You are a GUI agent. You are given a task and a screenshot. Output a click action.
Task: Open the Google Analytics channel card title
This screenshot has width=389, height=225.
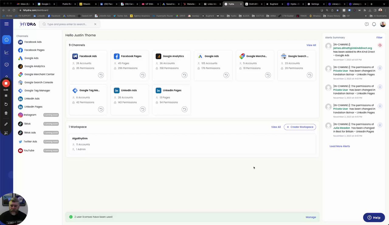(x=173, y=56)
